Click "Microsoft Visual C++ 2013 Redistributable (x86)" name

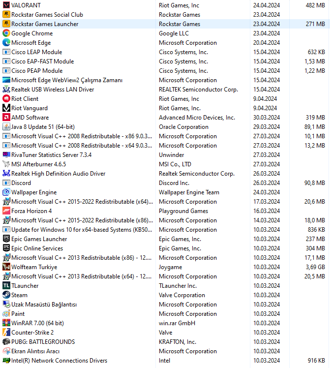pyautogui.click(x=81, y=258)
